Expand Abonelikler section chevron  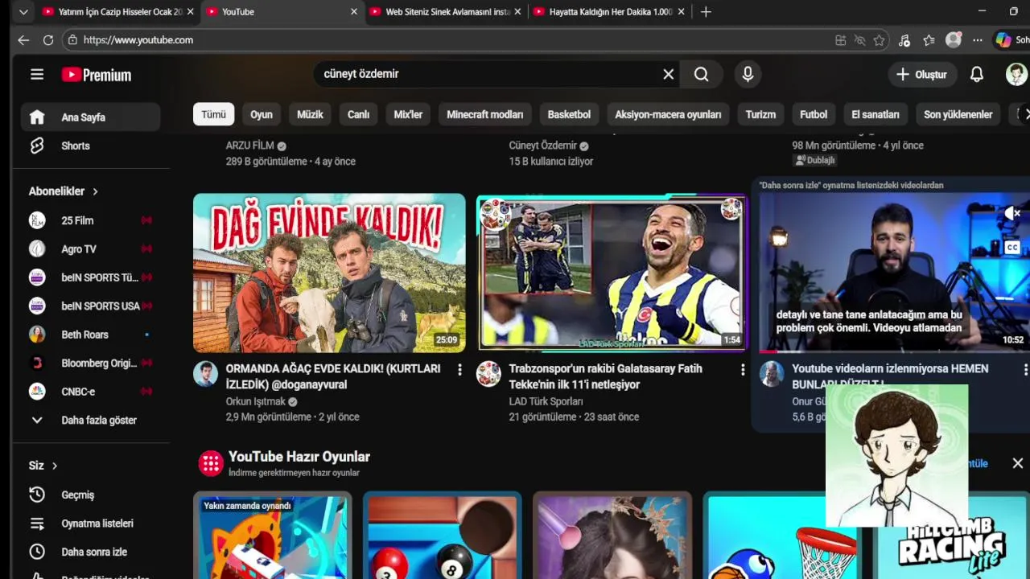coord(95,191)
